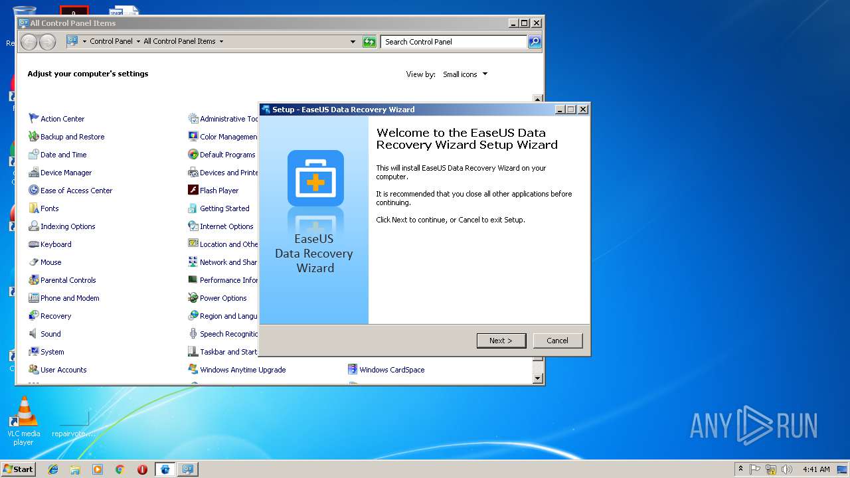This screenshot has width=850, height=478.
Task: Open Getting Started item
Action: tap(218, 208)
